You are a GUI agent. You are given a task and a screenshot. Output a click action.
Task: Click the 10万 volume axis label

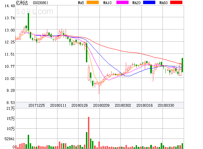coord(10,129)
